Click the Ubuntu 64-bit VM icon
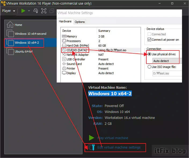The image size is (189, 158). click(10, 51)
